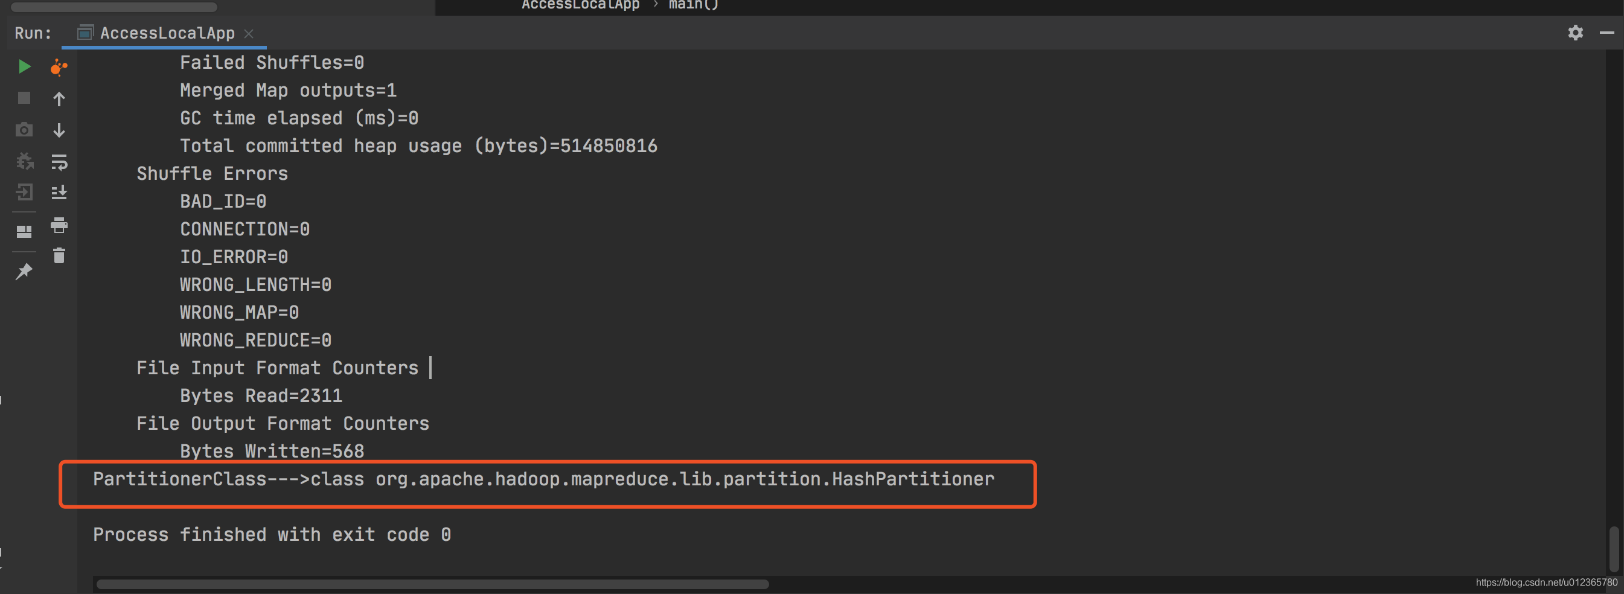Click the vertical scrollbar thumb on right

pyautogui.click(x=1613, y=549)
